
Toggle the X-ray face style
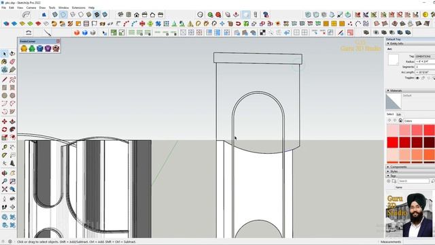(x=55, y=15)
